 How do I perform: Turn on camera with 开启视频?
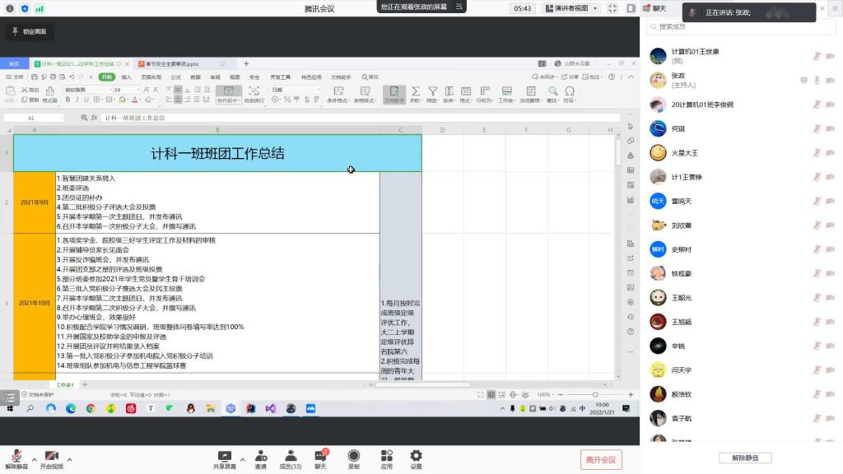[x=52, y=457]
